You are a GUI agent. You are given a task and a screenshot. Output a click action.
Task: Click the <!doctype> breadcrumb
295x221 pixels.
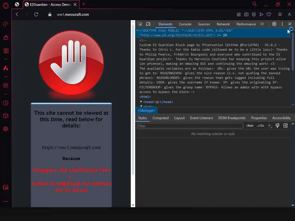pyautogui.click(x=146, y=110)
